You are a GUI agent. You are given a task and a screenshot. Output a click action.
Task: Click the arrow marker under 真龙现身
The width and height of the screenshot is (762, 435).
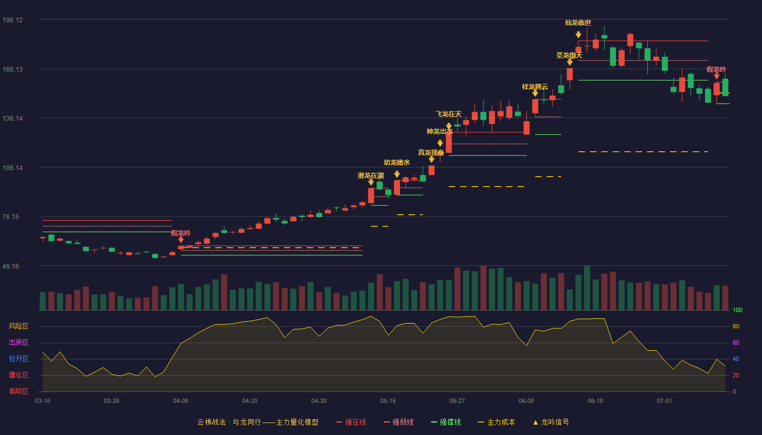pos(431,159)
